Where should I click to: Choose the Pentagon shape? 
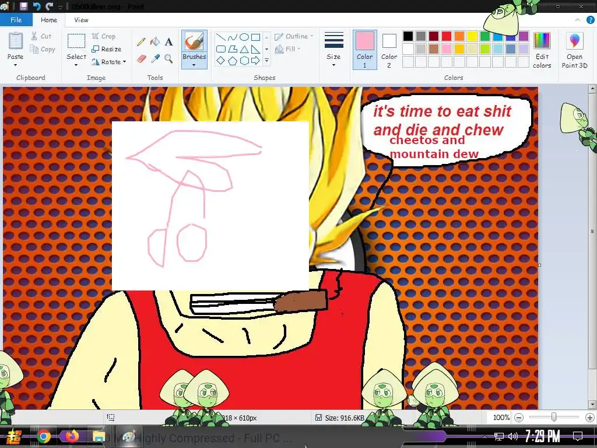[x=232, y=60]
